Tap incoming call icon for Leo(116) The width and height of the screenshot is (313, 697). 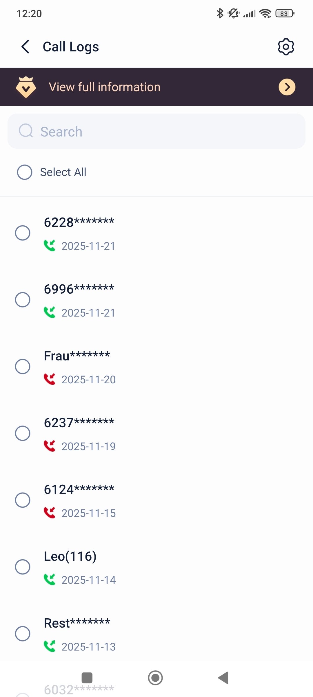tap(50, 580)
